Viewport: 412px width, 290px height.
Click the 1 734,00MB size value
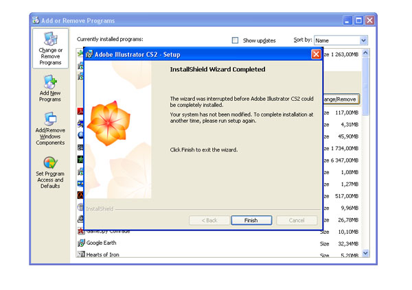[345, 148]
